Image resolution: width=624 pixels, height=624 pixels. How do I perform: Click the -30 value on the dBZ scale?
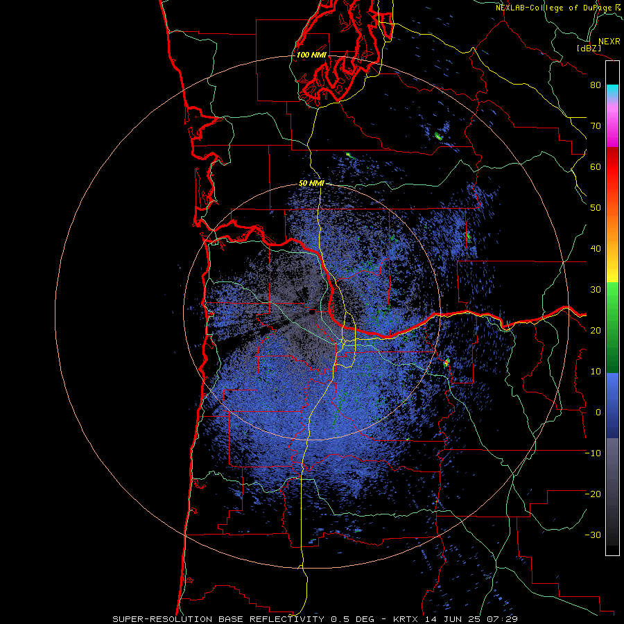[x=593, y=535]
